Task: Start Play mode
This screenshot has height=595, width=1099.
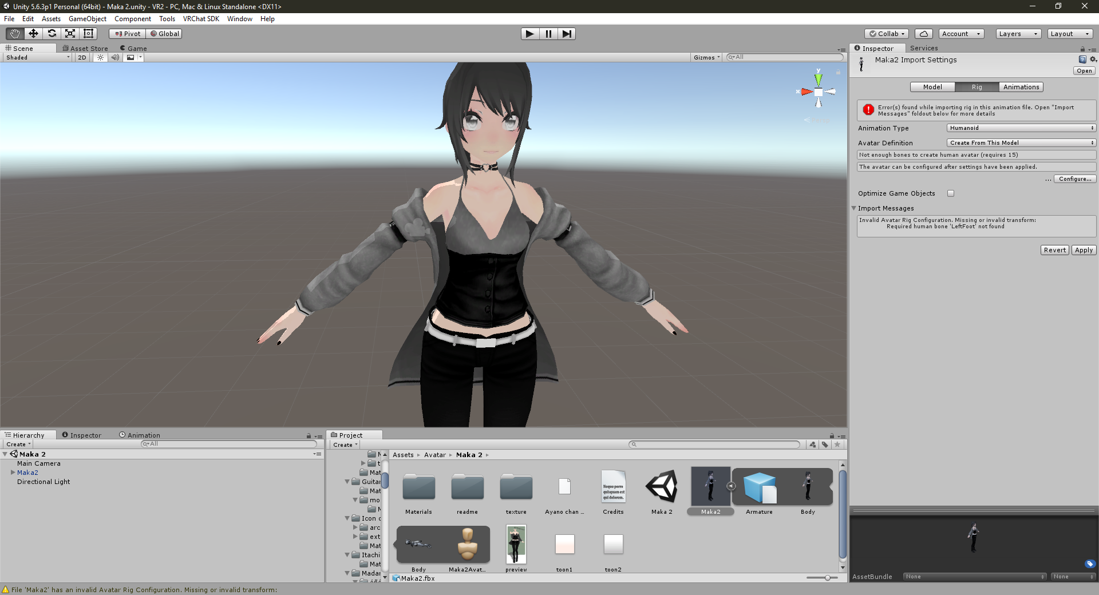Action: [x=530, y=34]
